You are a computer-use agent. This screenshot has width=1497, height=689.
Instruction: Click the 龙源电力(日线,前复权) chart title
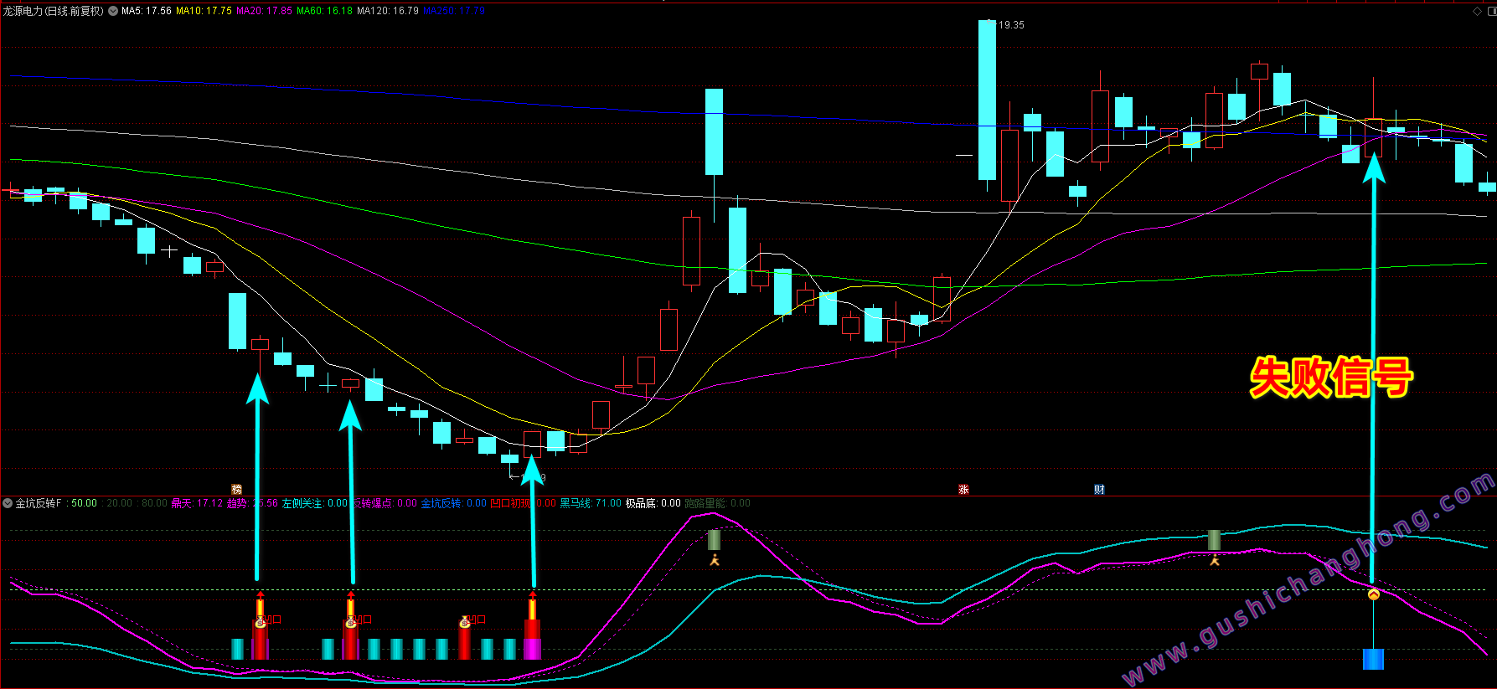point(54,11)
